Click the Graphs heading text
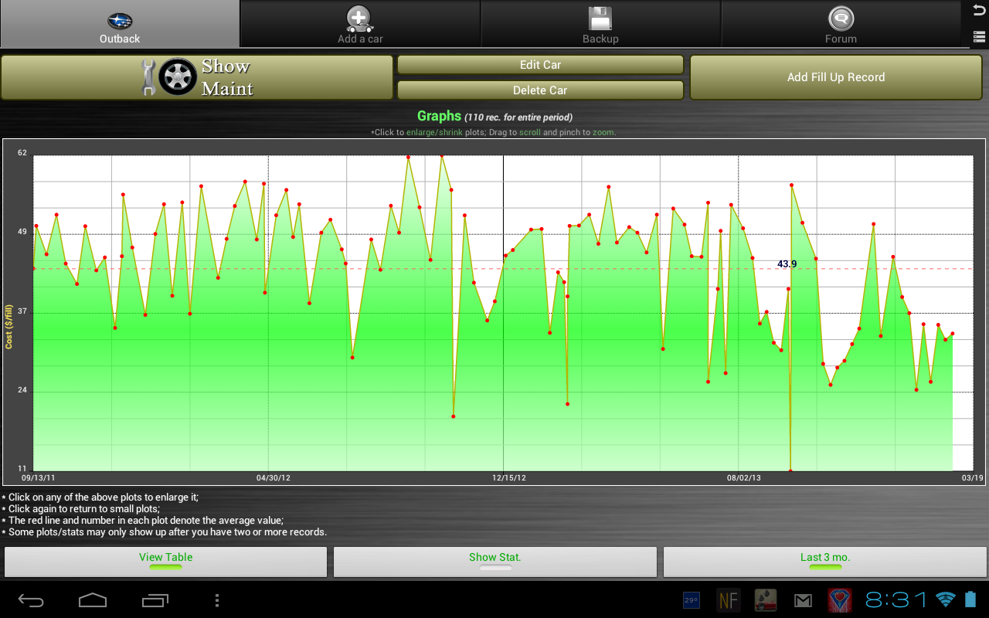Screen dimensions: 989x618 point(439,116)
